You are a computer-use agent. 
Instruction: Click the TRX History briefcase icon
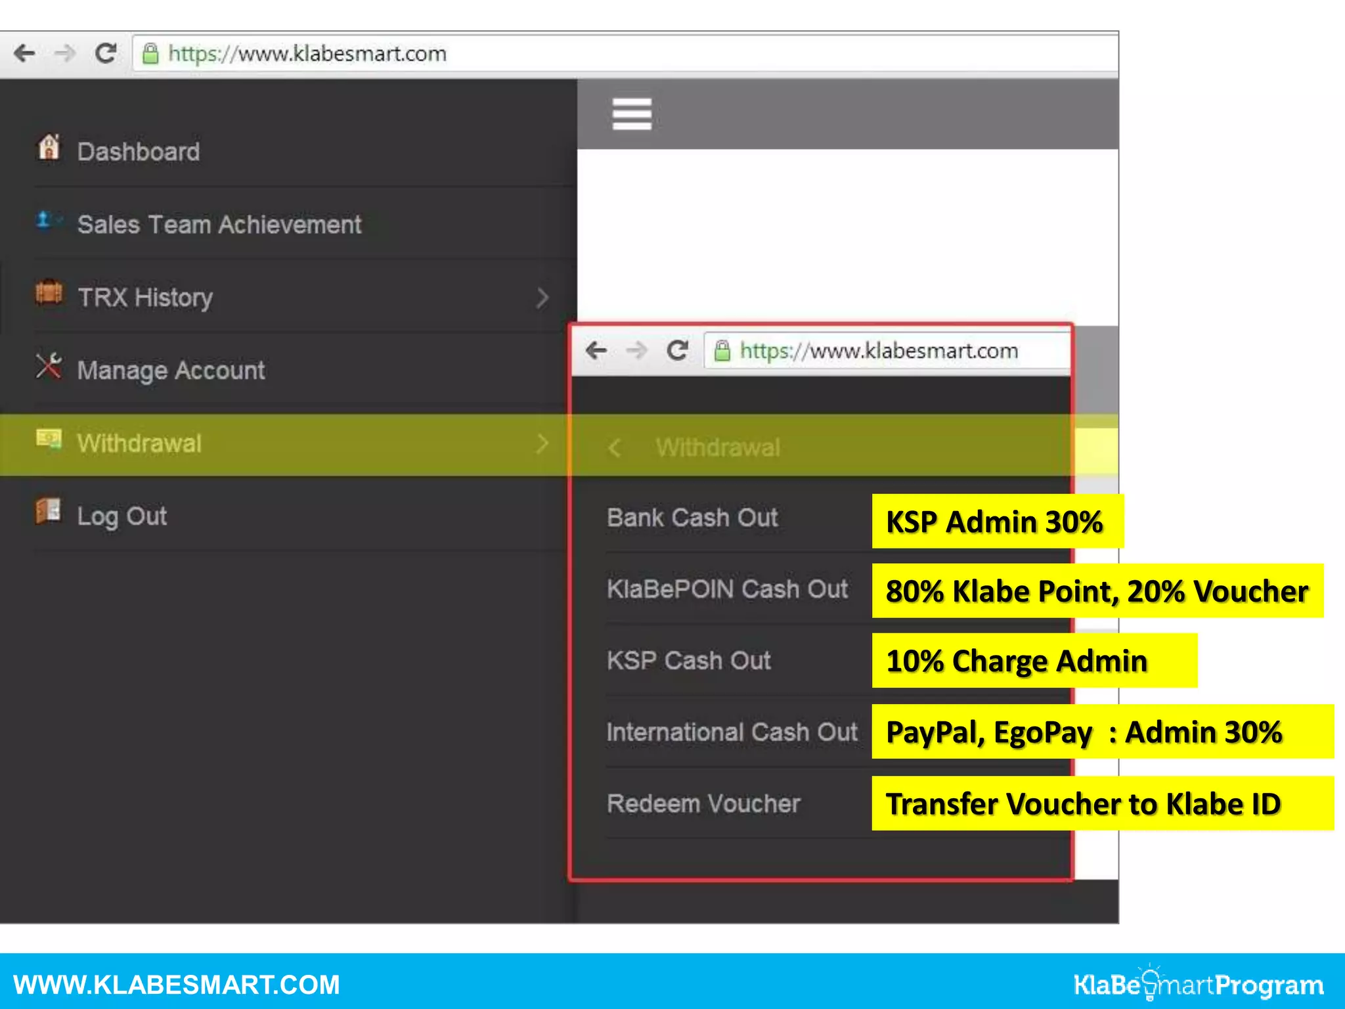(49, 292)
